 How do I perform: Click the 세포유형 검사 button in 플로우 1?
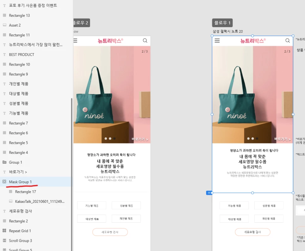pyautogui.click(x=253, y=232)
